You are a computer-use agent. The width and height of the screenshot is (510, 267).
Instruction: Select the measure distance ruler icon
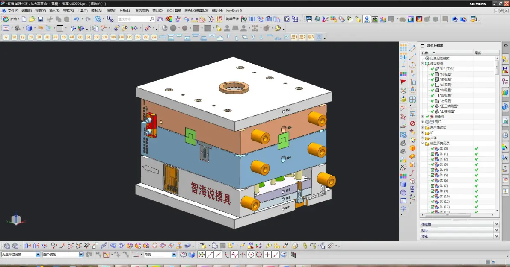[x=195, y=19]
